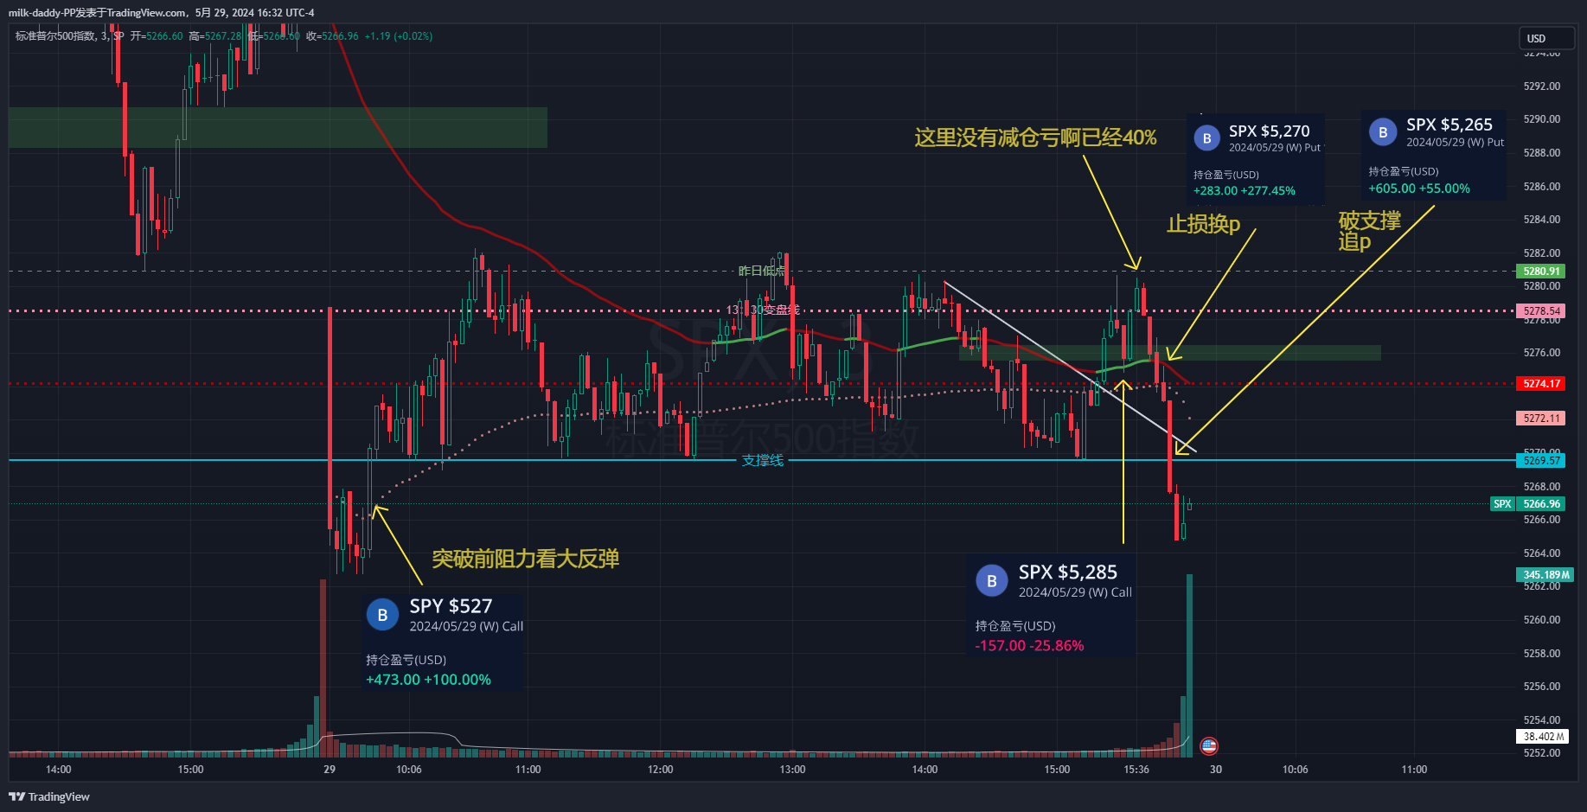The height and width of the screenshot is (812, 1587).
Task: Click the TradingView logo at bottom left
Action: coord(48,796)
